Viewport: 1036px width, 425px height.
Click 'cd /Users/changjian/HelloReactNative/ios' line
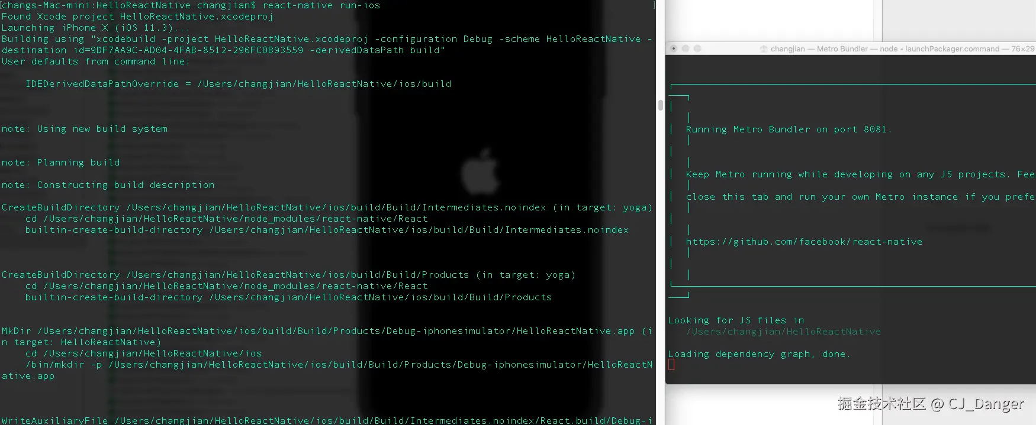coord(143,353)
